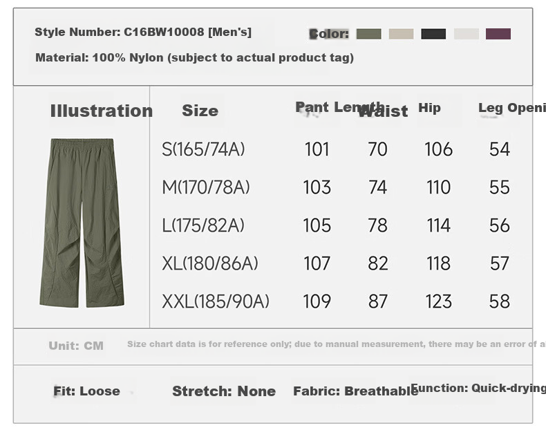Click the Waist column header
The height and width of the screenshot is (439, 546).
[383, 111]
